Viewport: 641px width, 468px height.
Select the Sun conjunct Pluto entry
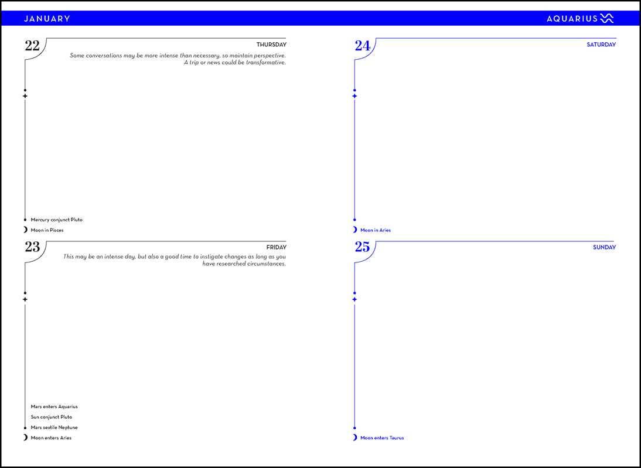[x=52, y=417]
